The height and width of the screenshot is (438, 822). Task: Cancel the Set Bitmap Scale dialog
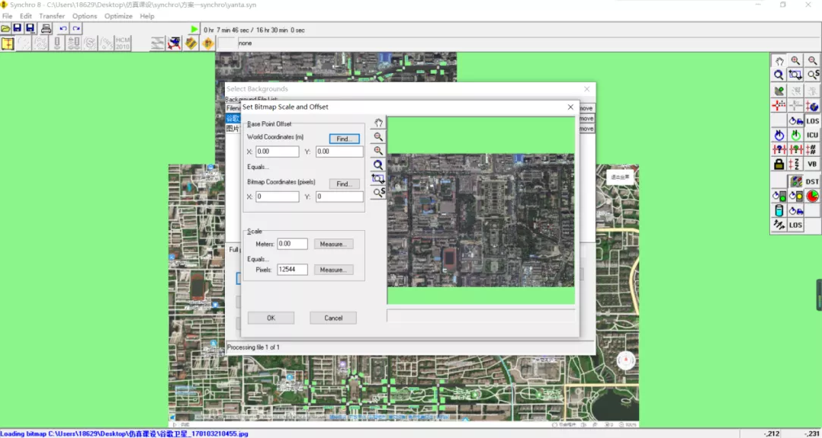[x=333, y=318]
